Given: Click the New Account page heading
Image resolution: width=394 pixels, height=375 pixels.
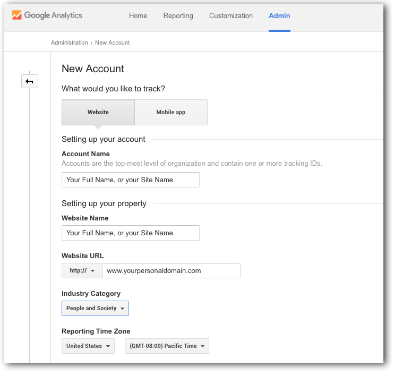Looking at the screenshot, I should point(93,69).
